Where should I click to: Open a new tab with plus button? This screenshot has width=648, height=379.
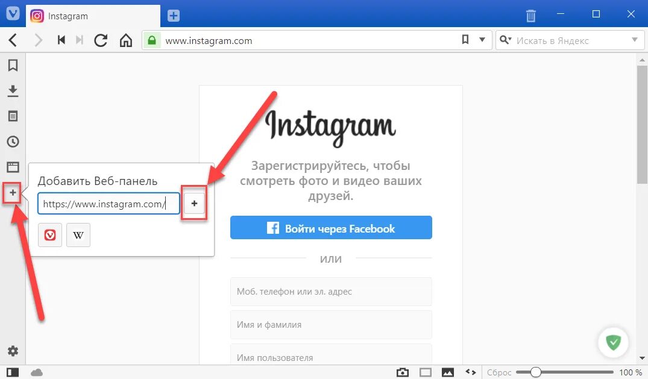tap(174, 16)
